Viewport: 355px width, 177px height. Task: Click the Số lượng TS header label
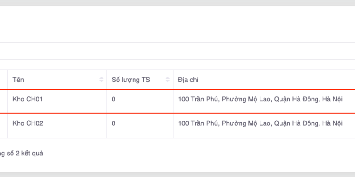[131, 80]
